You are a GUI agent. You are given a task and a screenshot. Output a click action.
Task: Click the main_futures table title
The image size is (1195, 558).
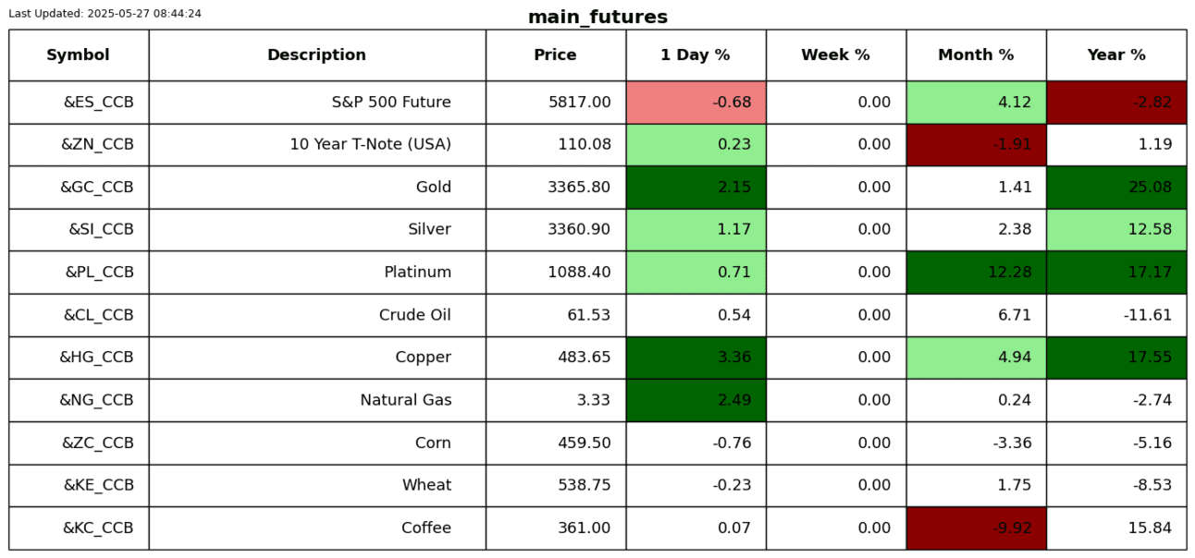pyautogui.click(x=597, y=18)
